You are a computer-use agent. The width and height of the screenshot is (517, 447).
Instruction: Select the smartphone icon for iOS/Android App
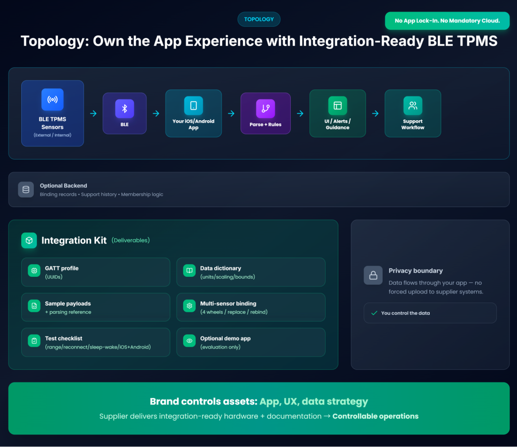193,106
